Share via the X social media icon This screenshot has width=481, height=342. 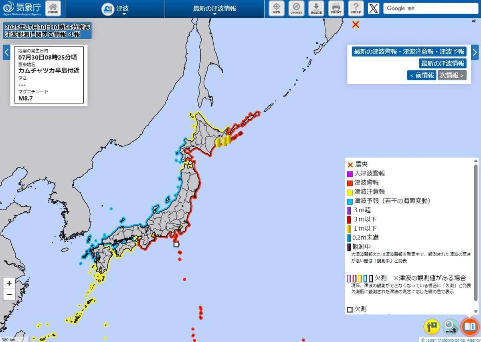click(373, 8)
